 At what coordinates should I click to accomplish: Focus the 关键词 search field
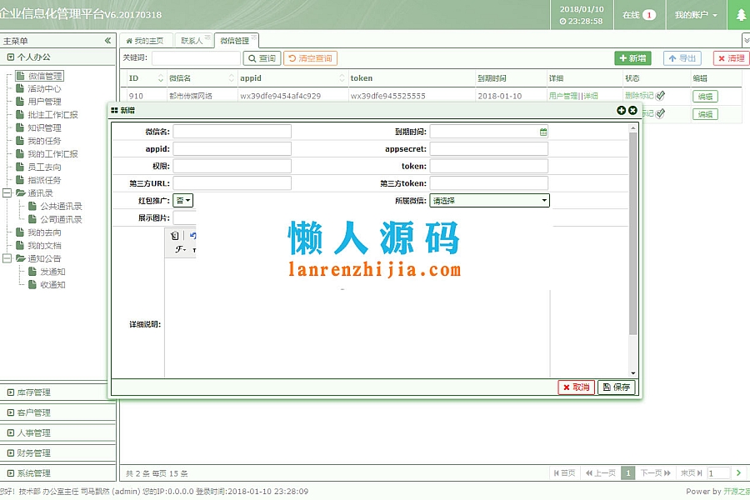tap(196, 57)
